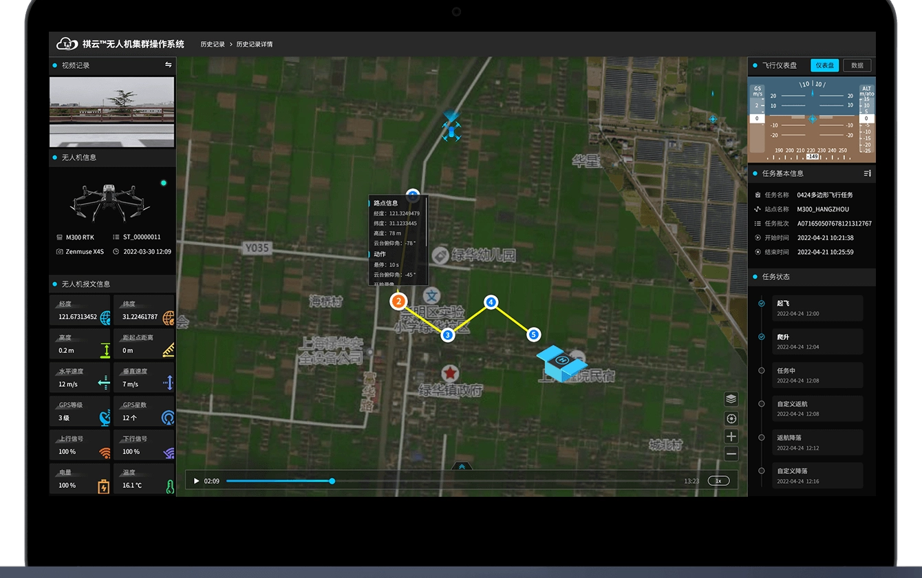Click the drone marker on the map
This screenshot has height=578, width=922.
point(451,130)
